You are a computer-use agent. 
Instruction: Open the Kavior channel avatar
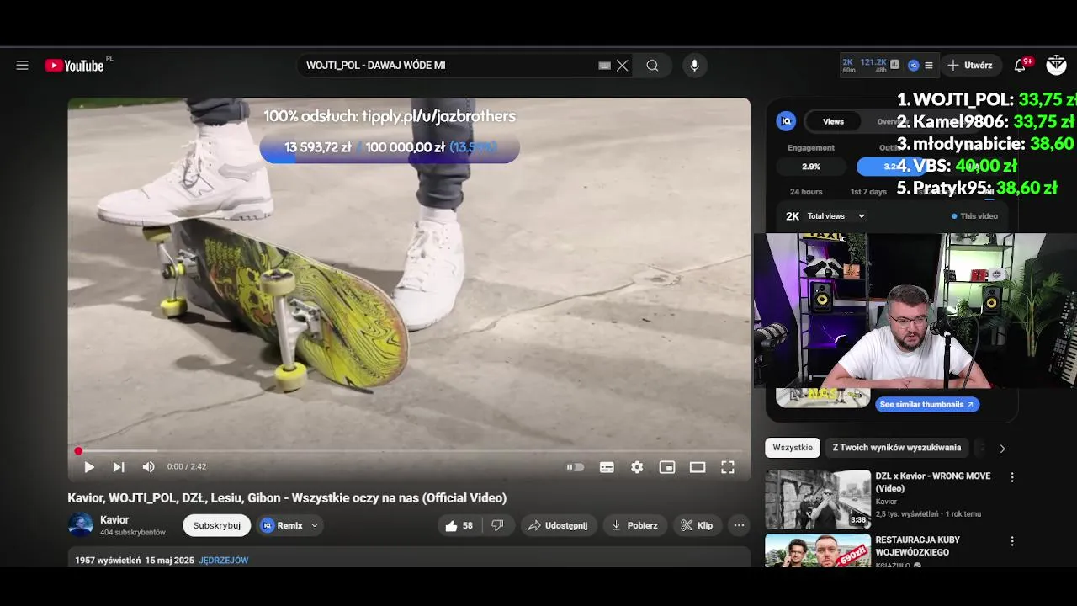coord(81,525)
